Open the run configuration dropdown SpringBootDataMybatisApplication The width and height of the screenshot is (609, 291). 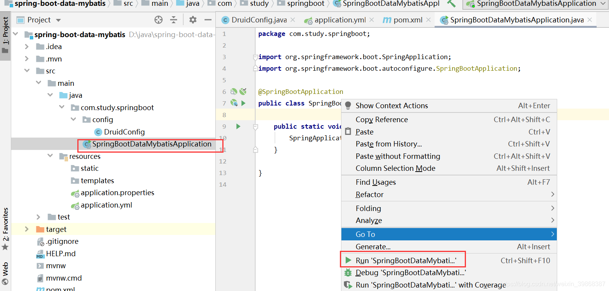(x=536, y=4)
